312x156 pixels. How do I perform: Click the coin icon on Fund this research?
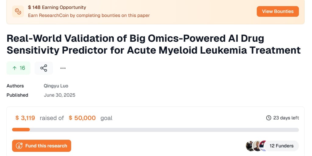(19, 146)
